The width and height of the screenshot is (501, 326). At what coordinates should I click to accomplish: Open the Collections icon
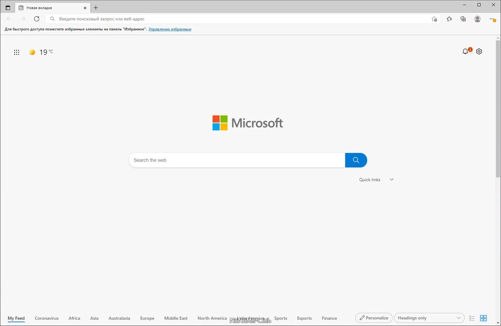point(463,19)
